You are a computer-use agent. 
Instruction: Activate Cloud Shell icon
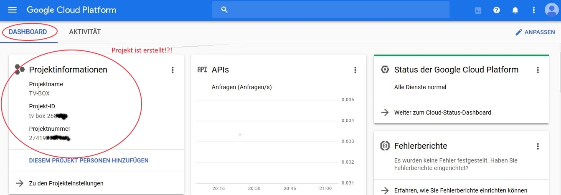[478, 10]
